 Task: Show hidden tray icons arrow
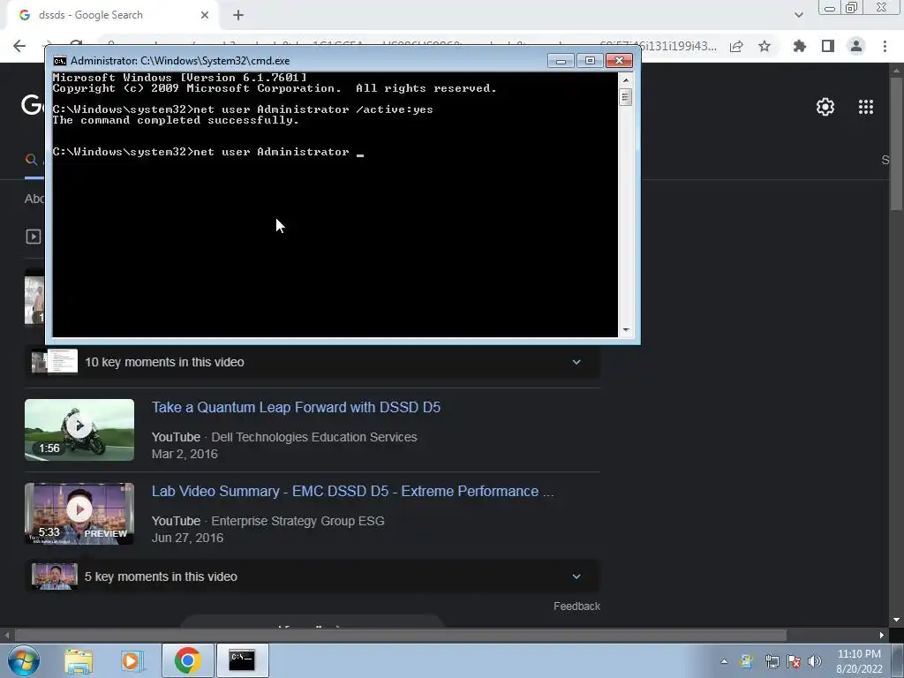[724, 661]
